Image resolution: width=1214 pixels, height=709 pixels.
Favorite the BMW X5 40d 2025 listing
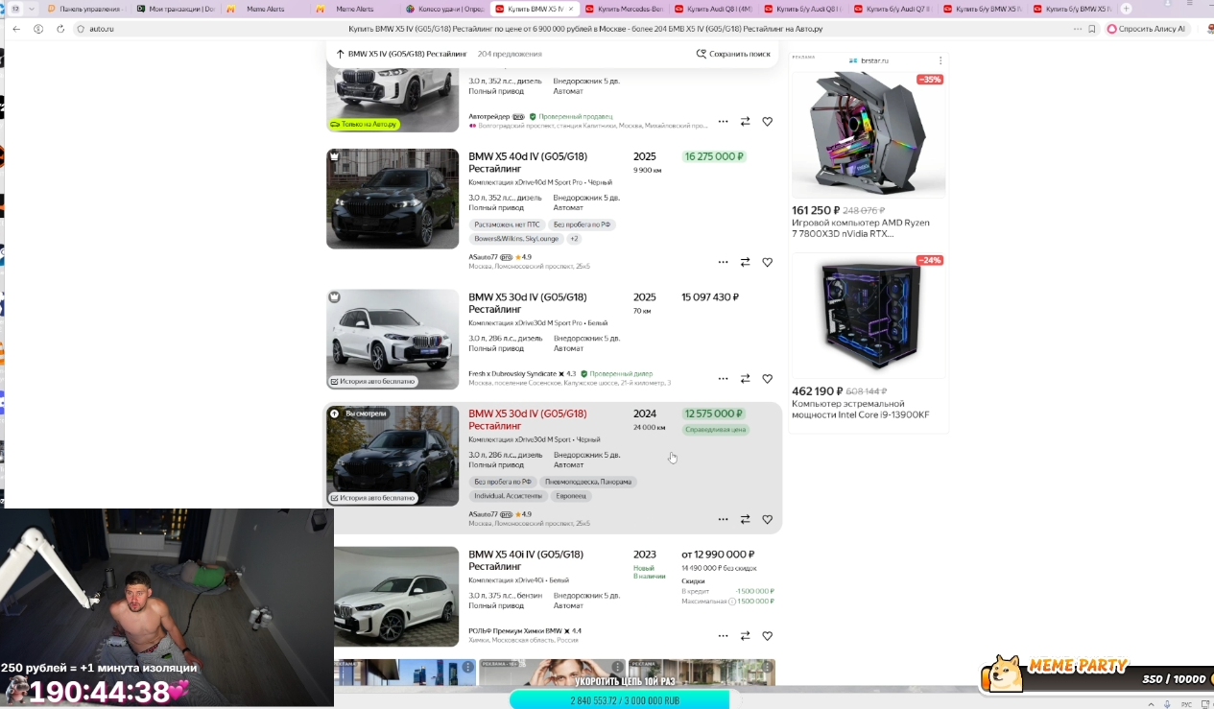coord(767,262)
